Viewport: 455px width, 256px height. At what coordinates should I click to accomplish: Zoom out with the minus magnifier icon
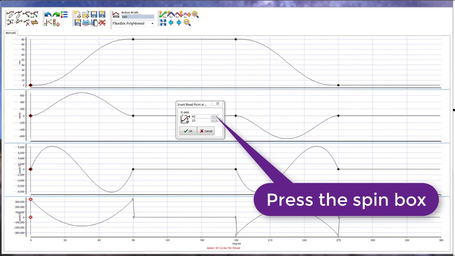tap(187, 22)
